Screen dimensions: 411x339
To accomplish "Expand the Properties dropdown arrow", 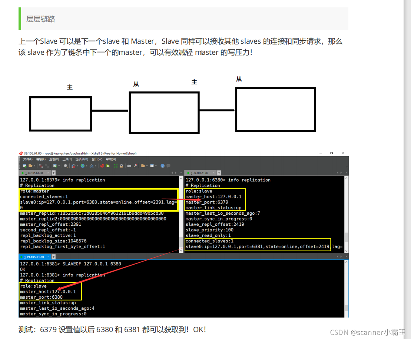I will click(x=59, y=166).
